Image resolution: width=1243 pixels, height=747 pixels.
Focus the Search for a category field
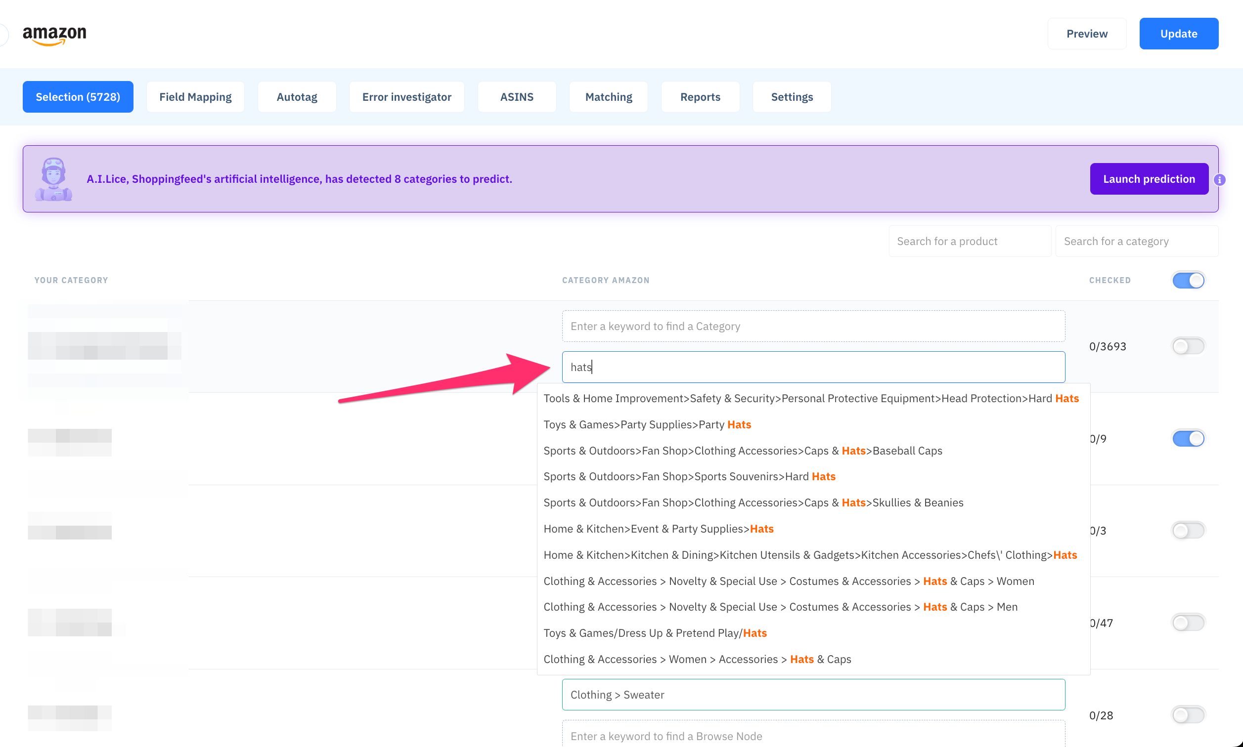point(1137,241)
